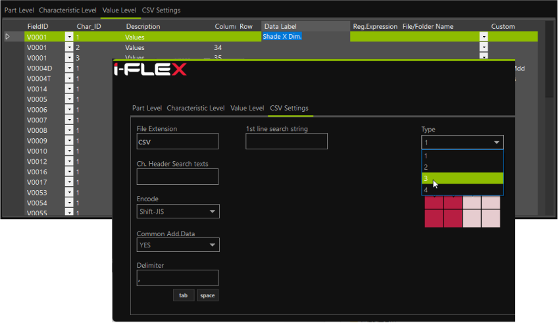Click the Ch. Header Search texts field

177,176
